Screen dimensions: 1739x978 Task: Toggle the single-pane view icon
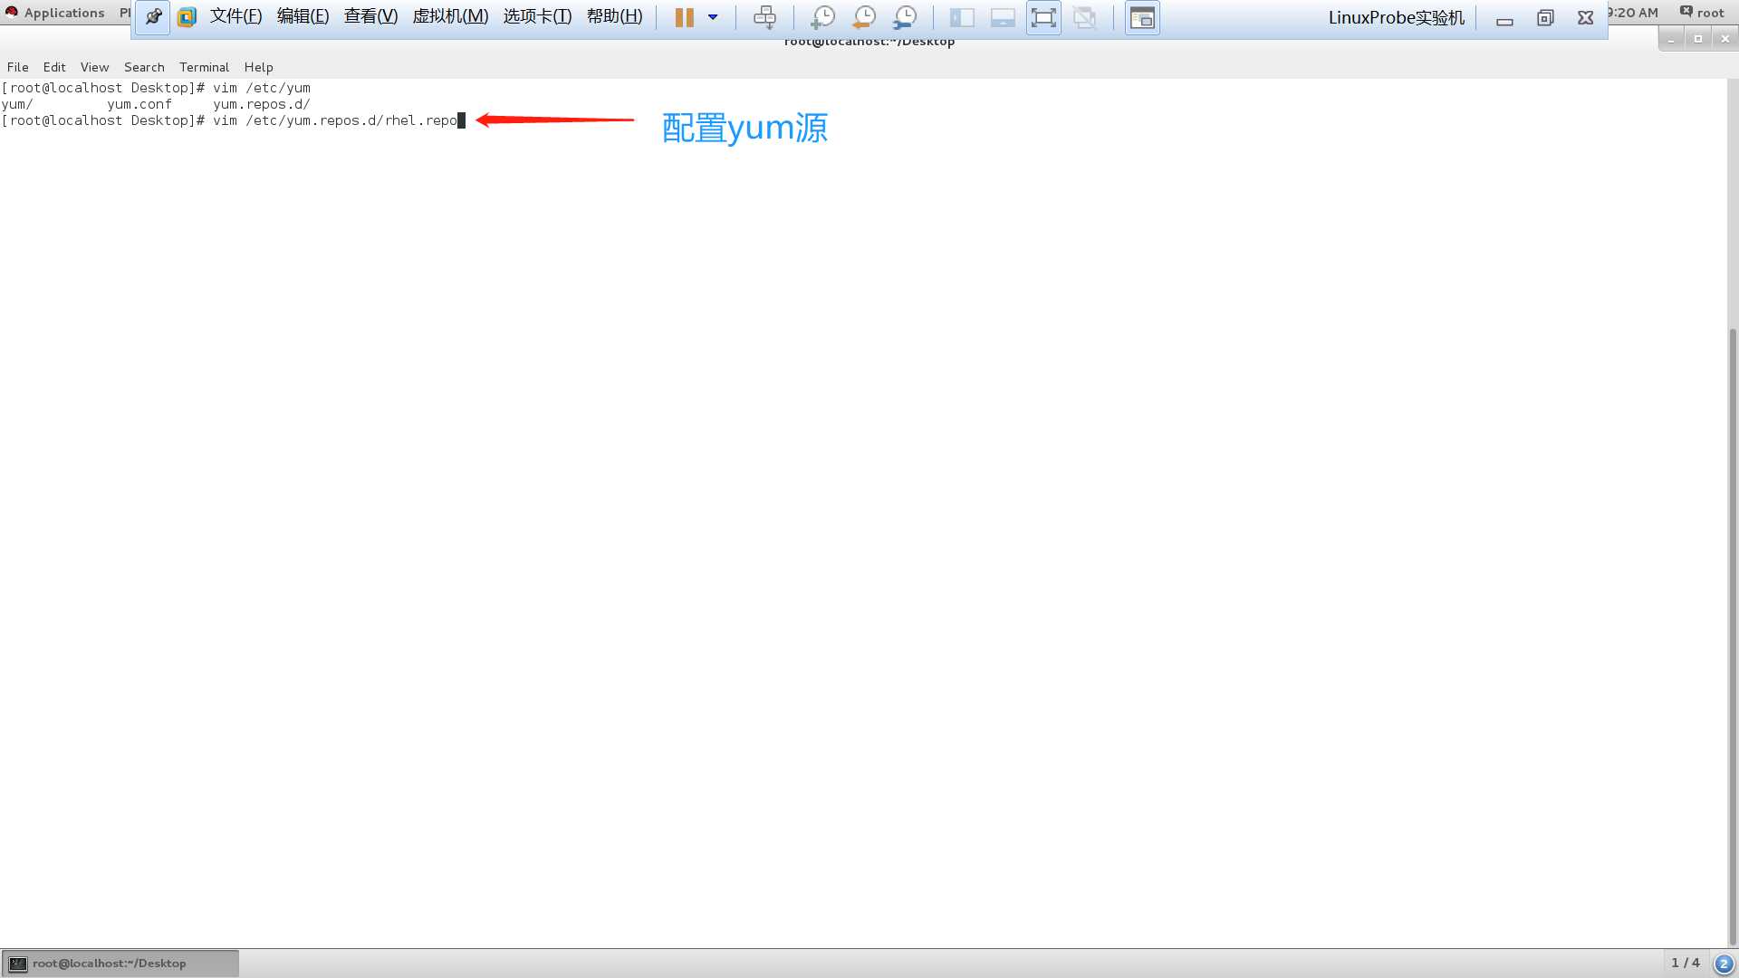click(962, 16)
